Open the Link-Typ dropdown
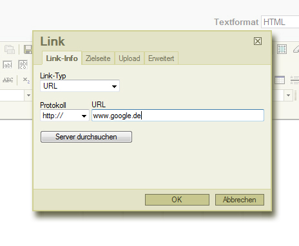 pyautogui.click(x=80, y=86)
